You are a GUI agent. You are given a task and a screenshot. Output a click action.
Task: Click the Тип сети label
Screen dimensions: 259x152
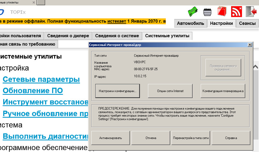click(x=100, y=56)
